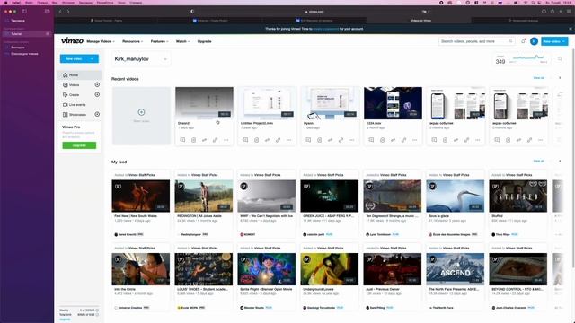Toggle the Safari sidebar icon

(24, 12)
